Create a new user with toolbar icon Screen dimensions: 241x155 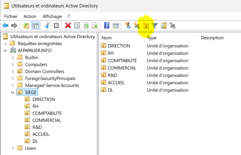pyautogui.click(x=128, y=26)
